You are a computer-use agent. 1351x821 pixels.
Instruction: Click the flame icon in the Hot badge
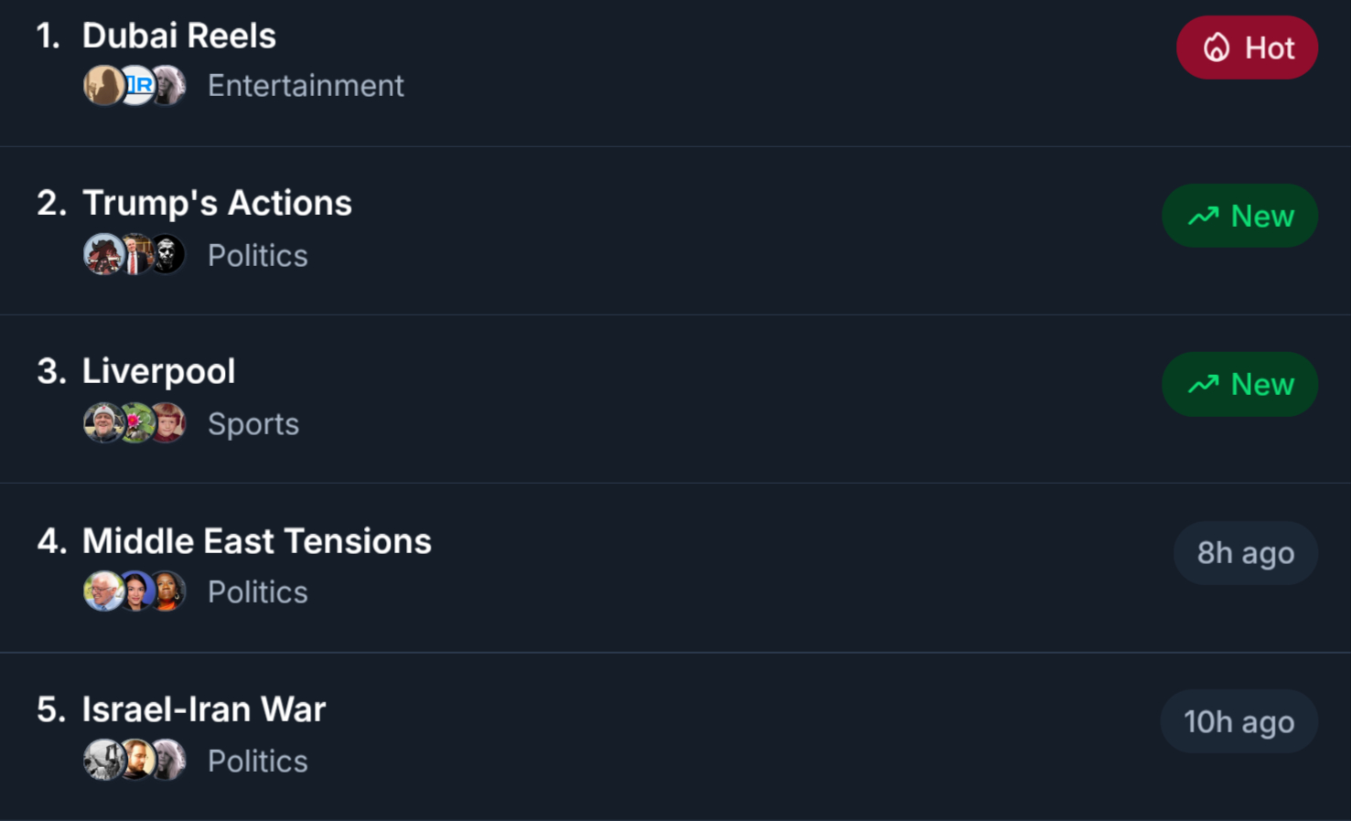(1217, 48)
